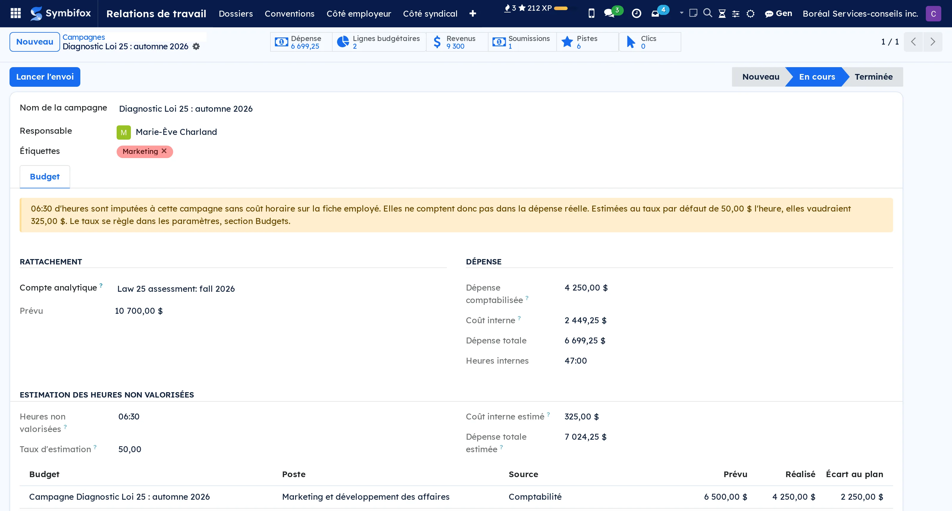The image size is (952, 511).
Task: Click the Lancer l'envoi button
Action: click(45, 77)
